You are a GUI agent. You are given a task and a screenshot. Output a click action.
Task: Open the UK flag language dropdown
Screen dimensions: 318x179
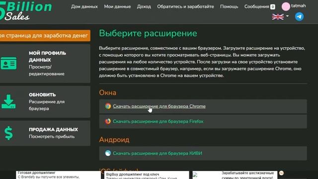(280, 16)
